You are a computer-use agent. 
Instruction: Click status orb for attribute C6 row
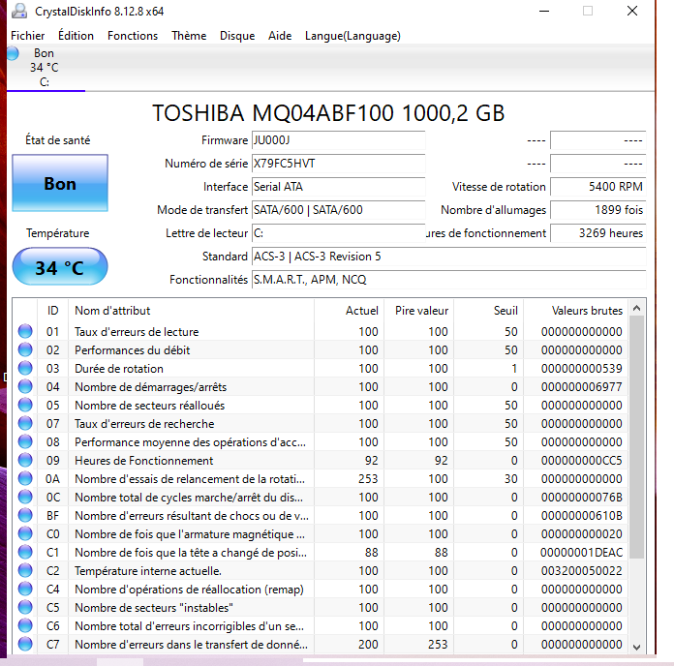point(25,625)
